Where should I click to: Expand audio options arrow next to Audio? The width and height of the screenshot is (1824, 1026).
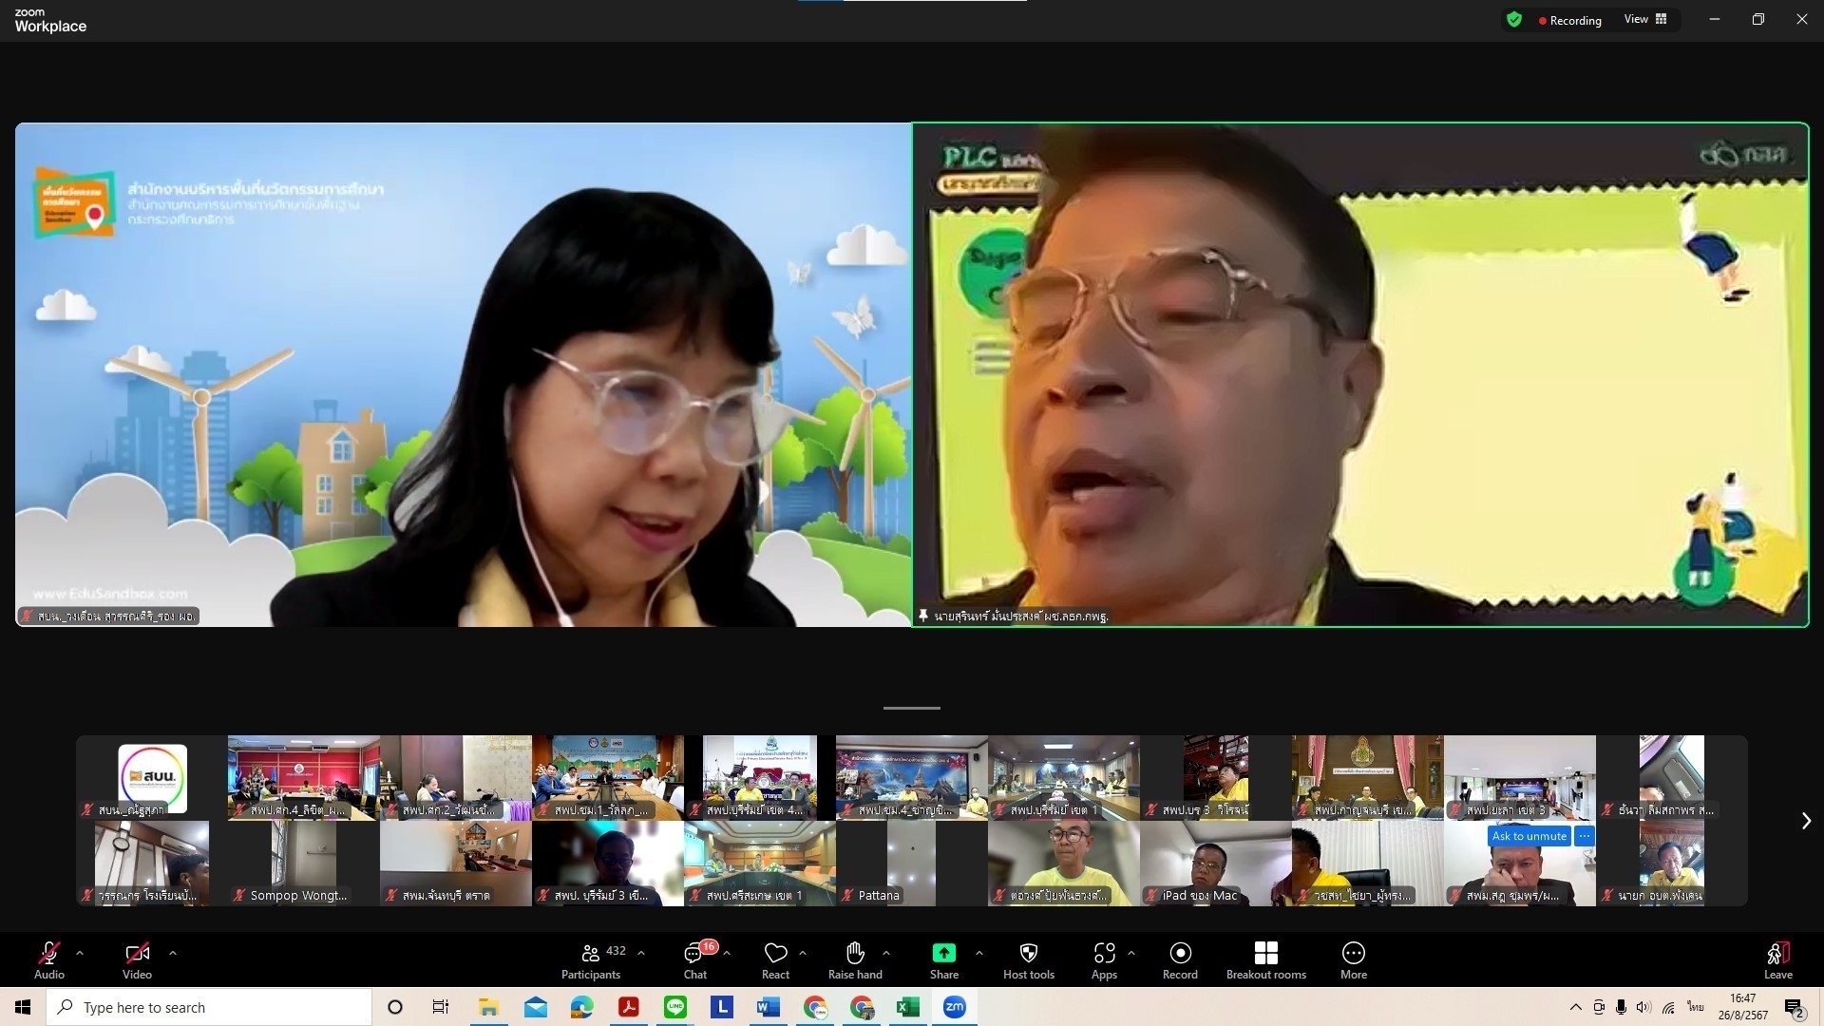[x=80, y=952]
